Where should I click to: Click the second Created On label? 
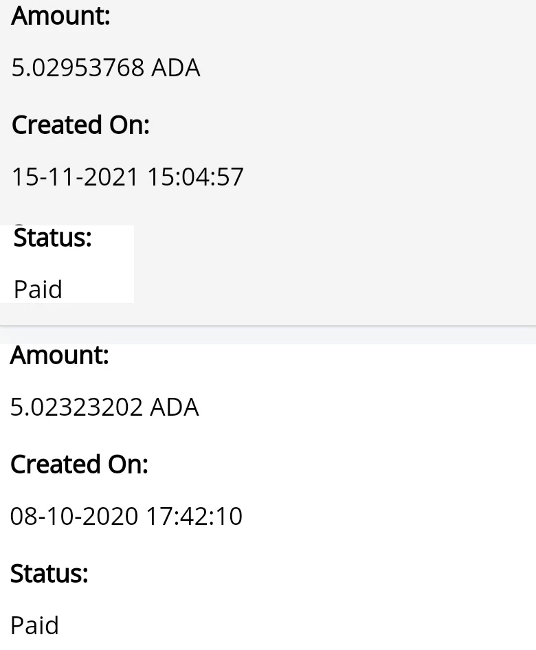pos(79,464)
